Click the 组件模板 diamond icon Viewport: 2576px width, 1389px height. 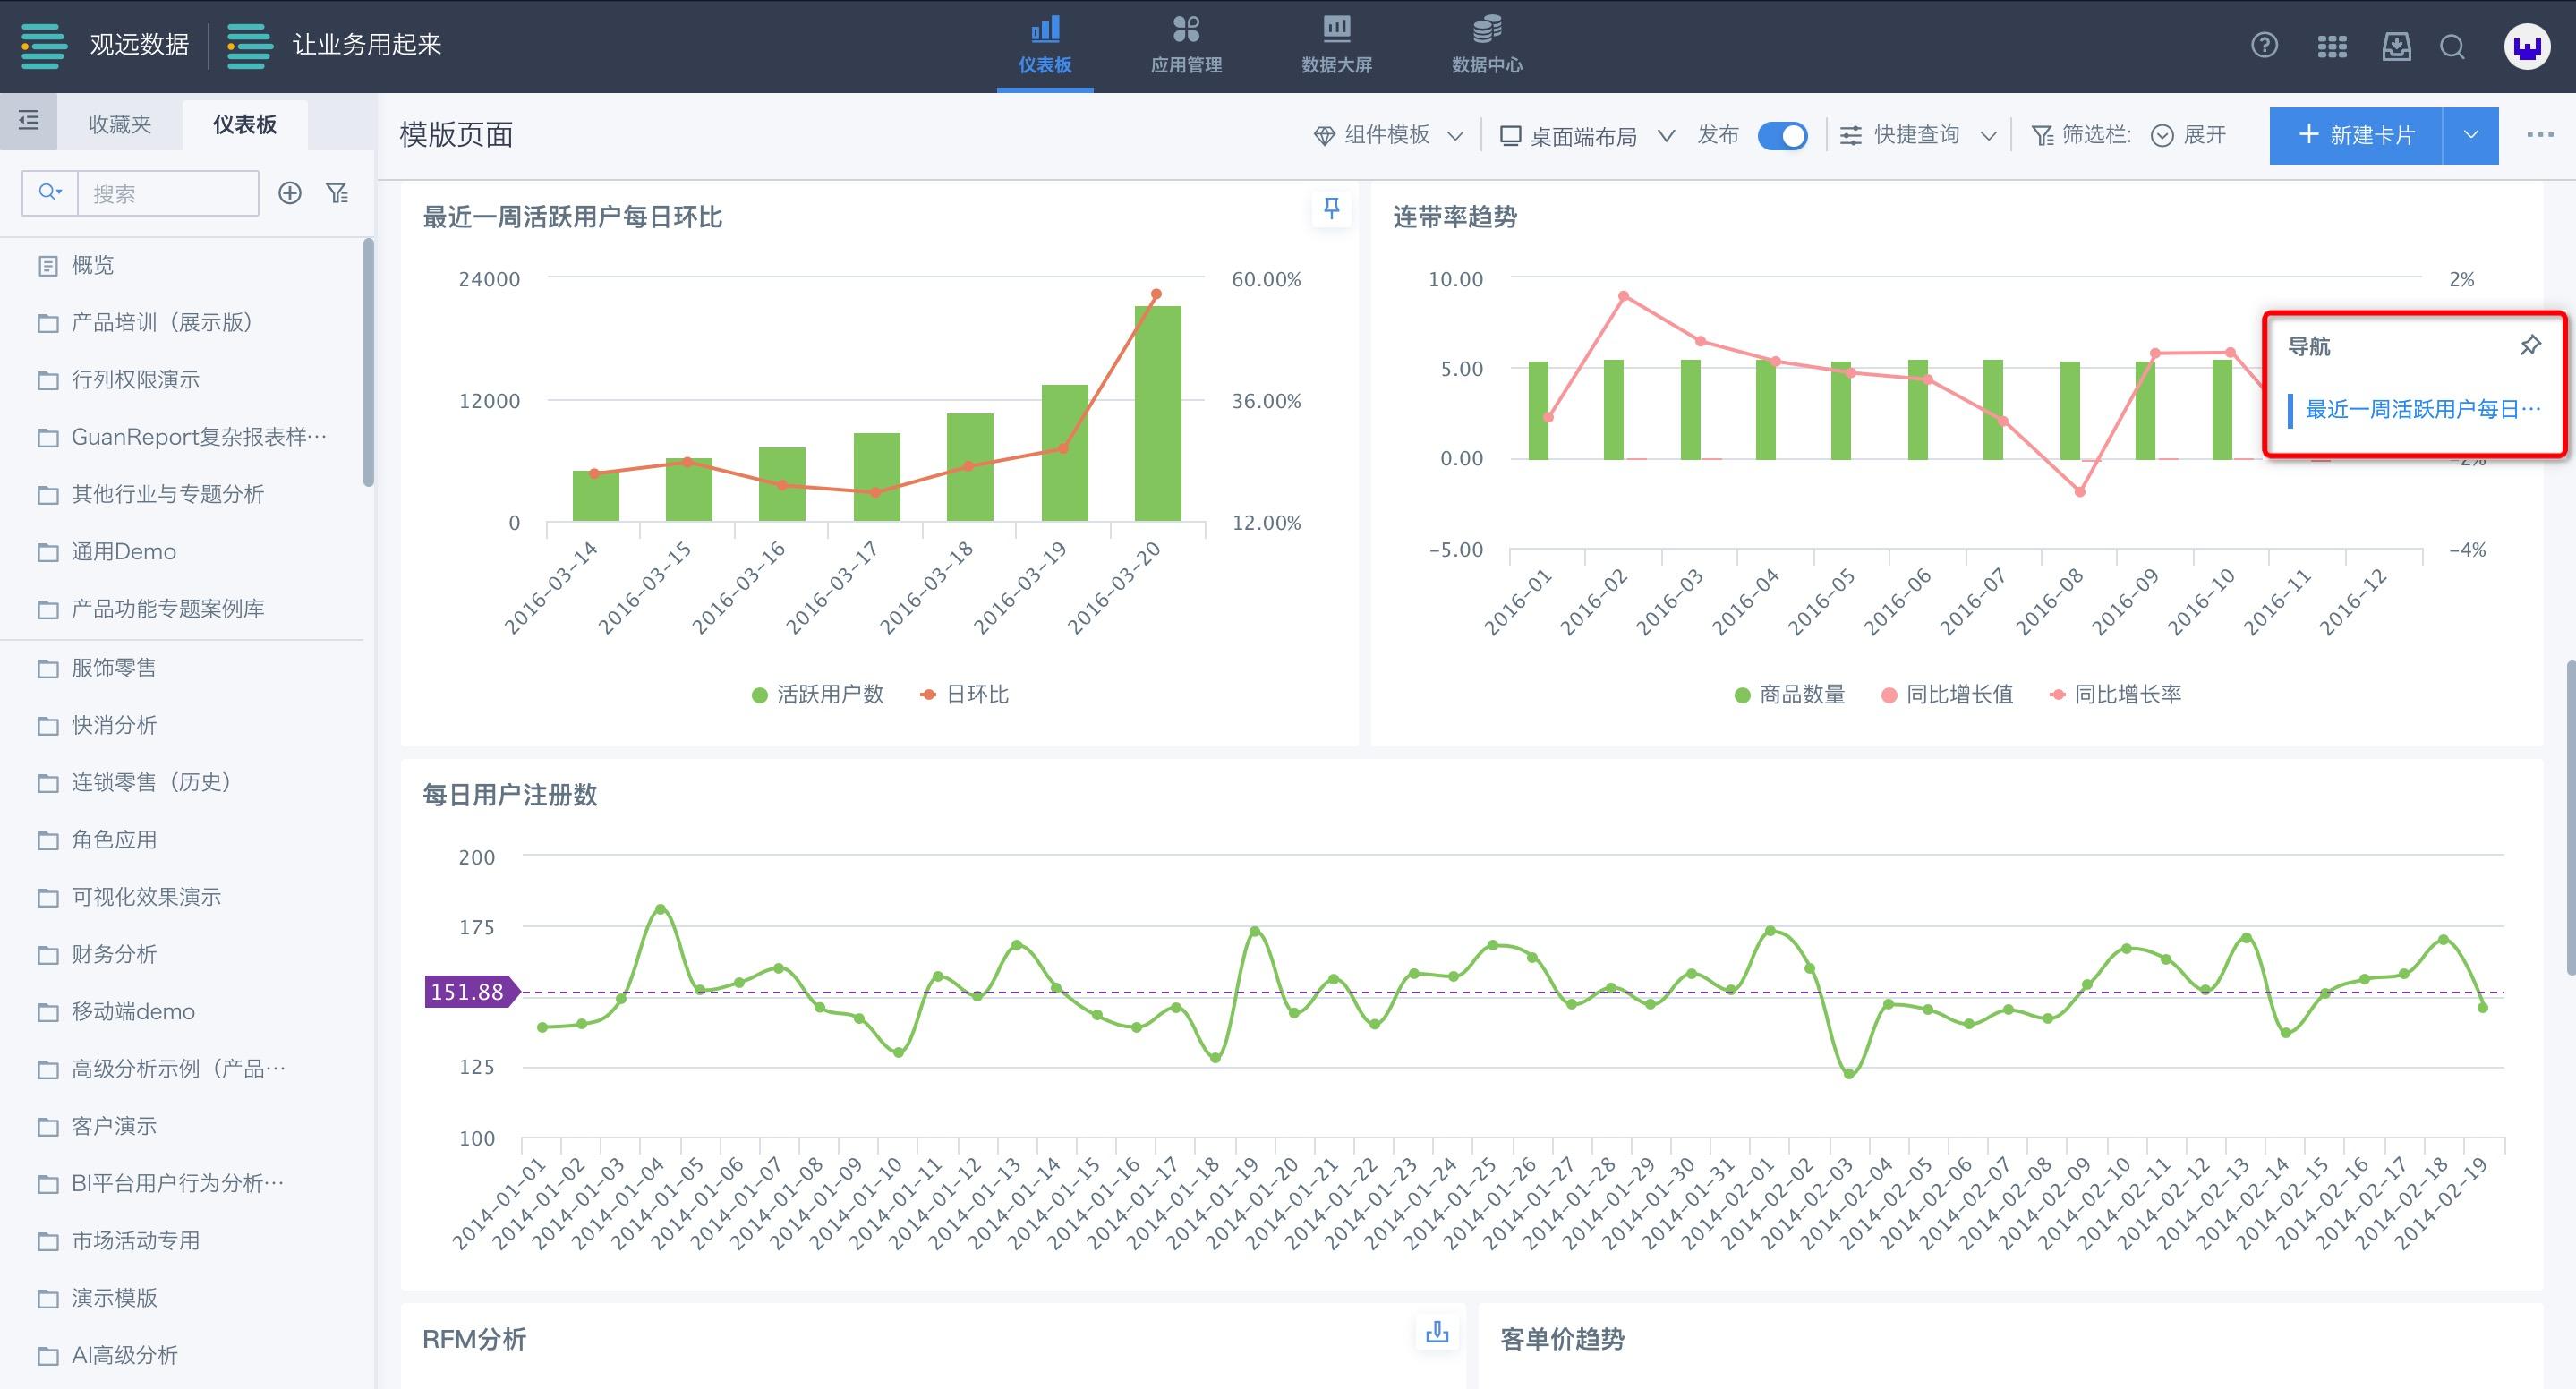tap(1324, 136)
